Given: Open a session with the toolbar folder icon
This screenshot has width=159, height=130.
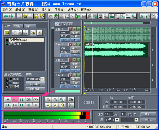Looking at the screenshot, I should point(25,16).
